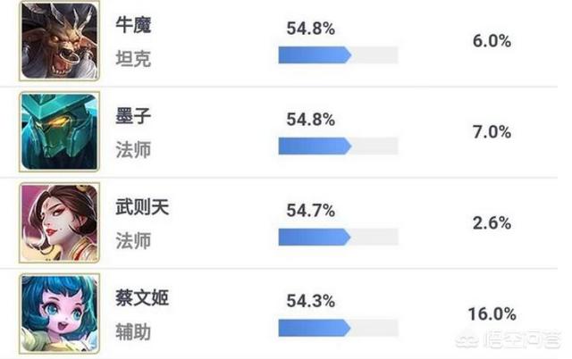Click the 6.0% value for 牛魔
The image size is (572, 359).
pyautogui.click(x=491, y=42)
